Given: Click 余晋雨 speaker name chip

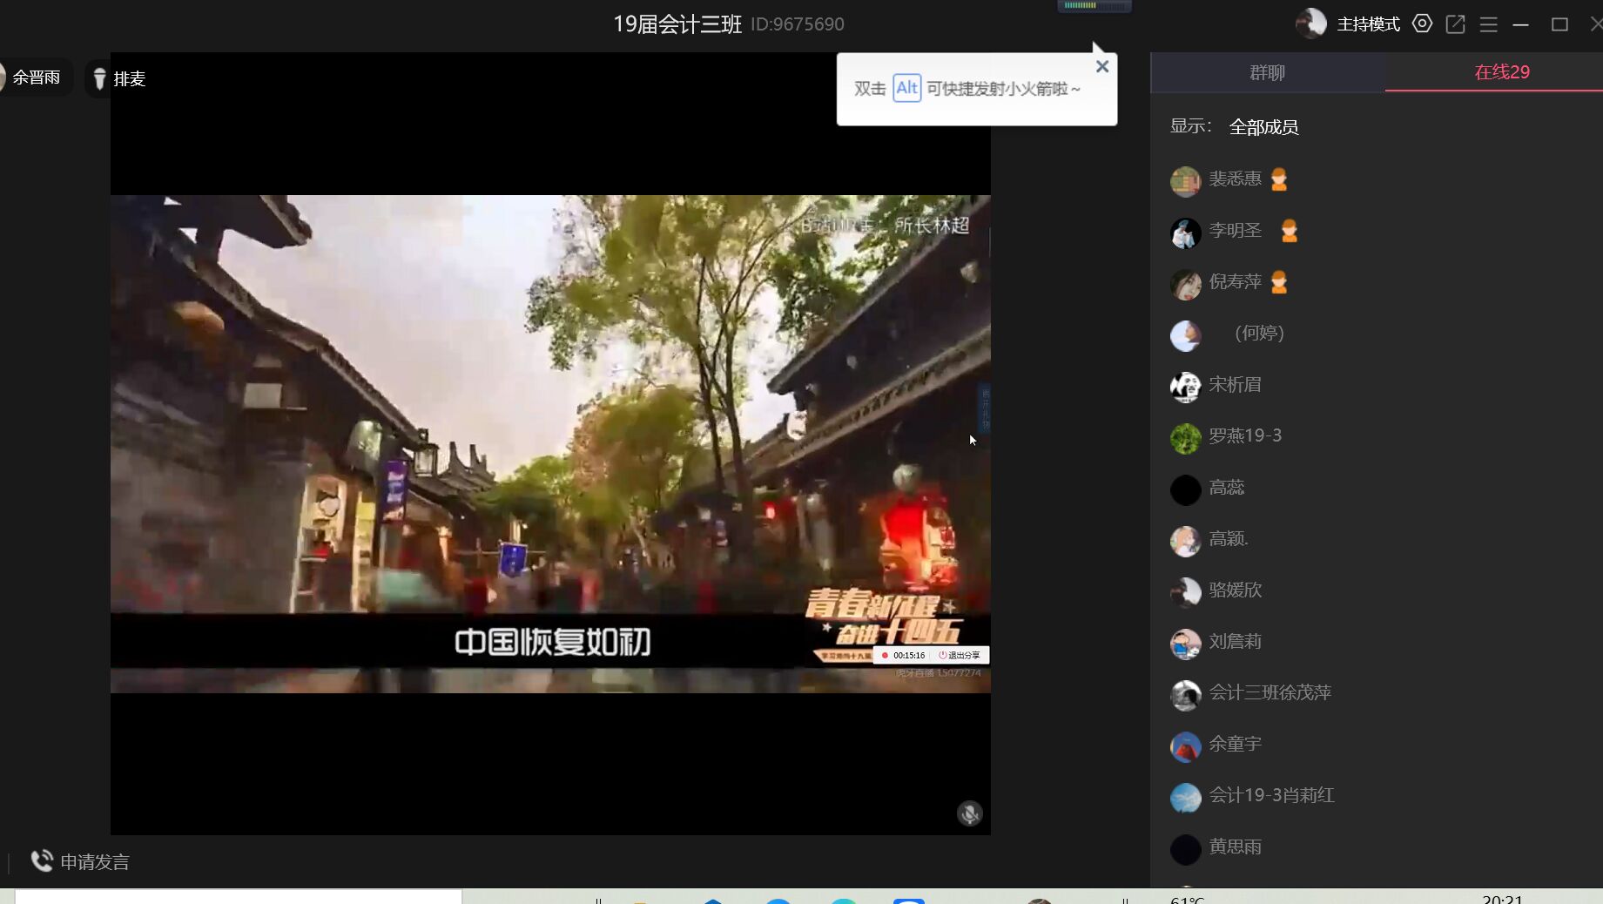Looking at the screenshot, I should pos(35,78).
